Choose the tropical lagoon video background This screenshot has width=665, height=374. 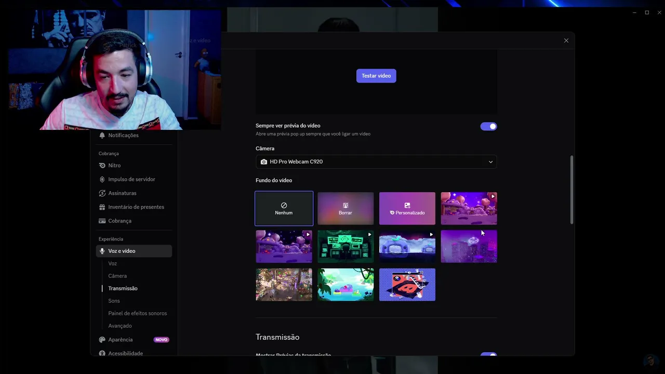tap(345, 285)
